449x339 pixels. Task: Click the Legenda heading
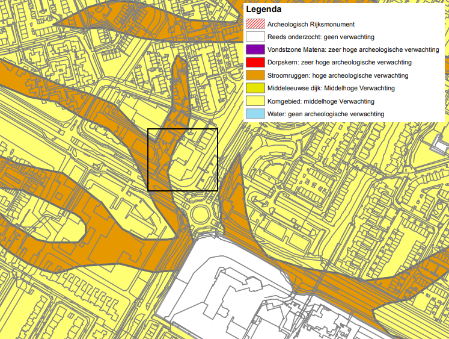(x=264, y=10)
